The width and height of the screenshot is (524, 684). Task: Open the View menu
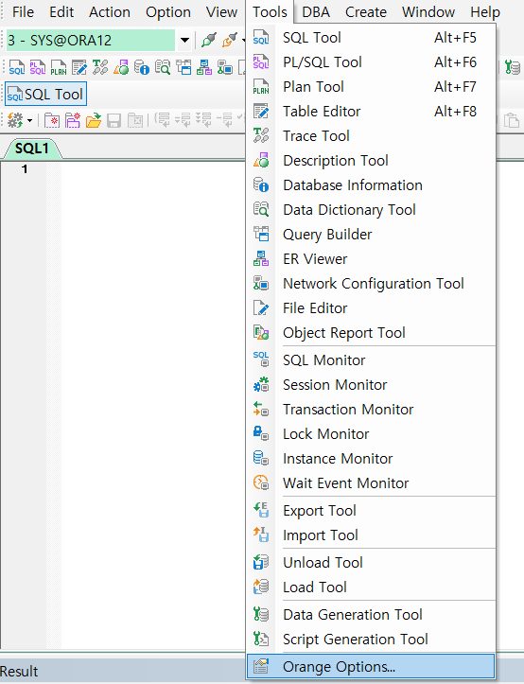(x=221, y=12)
